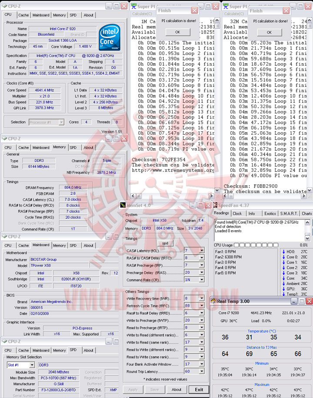The width and height of the screenshot is (313, 398).
Task: Click the CPU Usage bars in SpeedFan
Action: pos(256,245)
